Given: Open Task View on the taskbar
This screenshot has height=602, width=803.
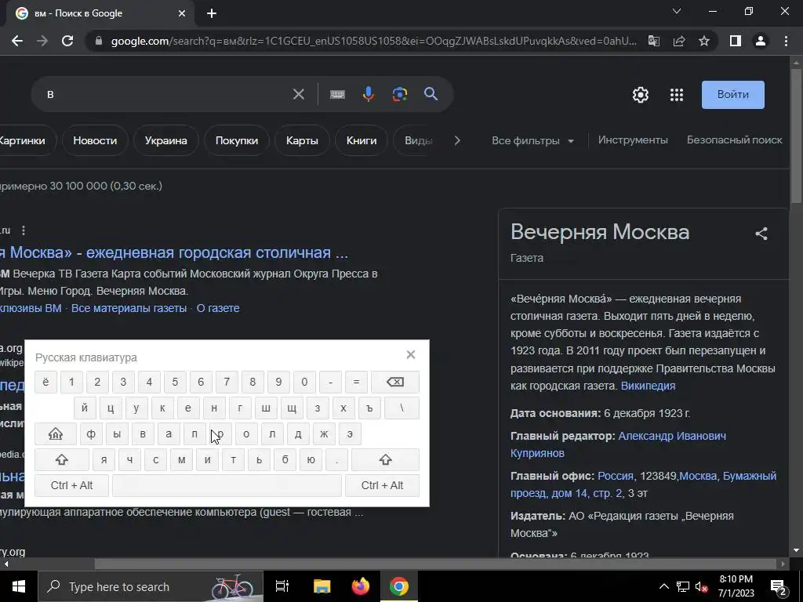Looking at the screenshot, I should (x=282, y=586).
